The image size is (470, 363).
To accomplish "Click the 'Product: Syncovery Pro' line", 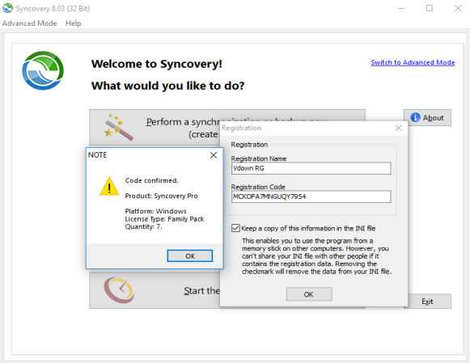I will (x=161, y=196).
